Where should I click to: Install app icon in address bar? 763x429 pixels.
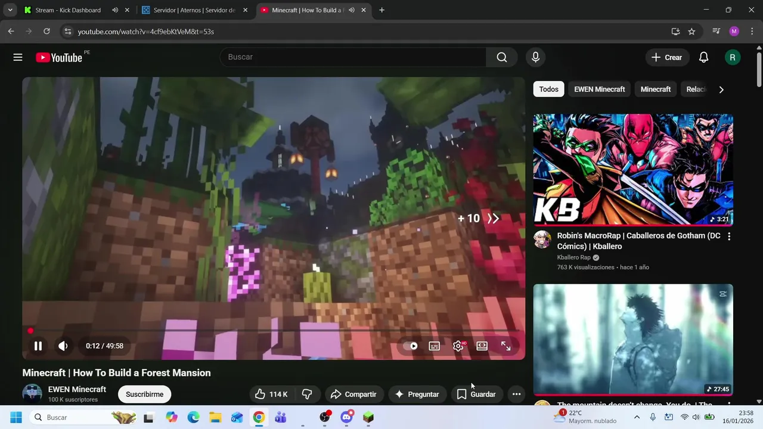tap(675, 31)
